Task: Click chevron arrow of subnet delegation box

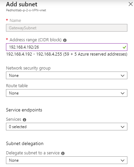Action: (122, 160)
